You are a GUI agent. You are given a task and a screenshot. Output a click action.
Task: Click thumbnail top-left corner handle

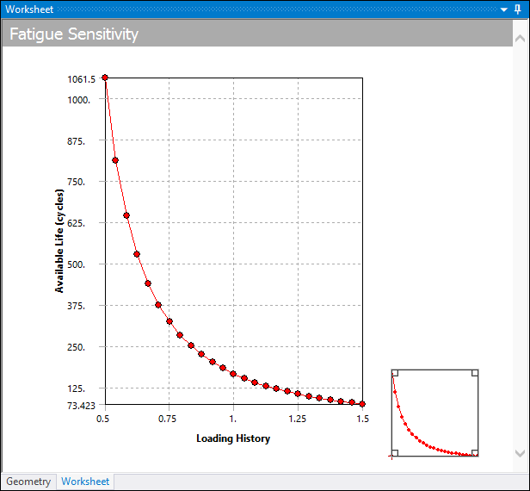395,373
